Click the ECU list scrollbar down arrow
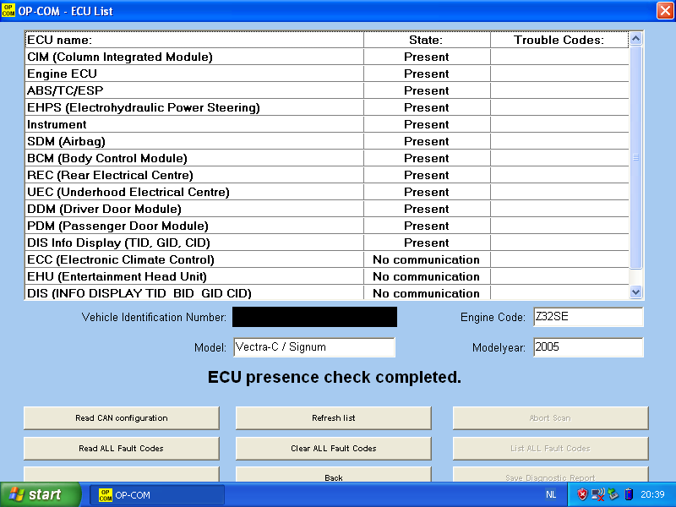This screenshot has width=676, height=507. tap(636, 292)
